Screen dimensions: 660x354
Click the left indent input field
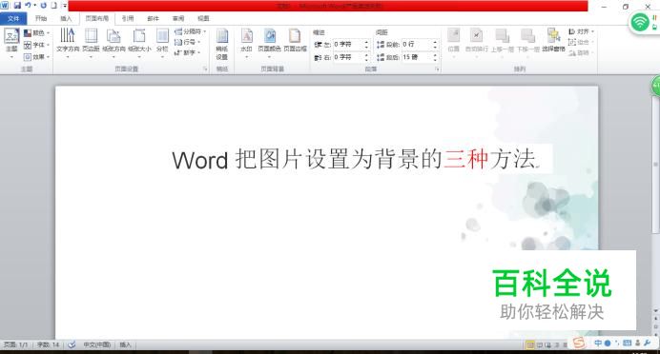coord(348,44)
